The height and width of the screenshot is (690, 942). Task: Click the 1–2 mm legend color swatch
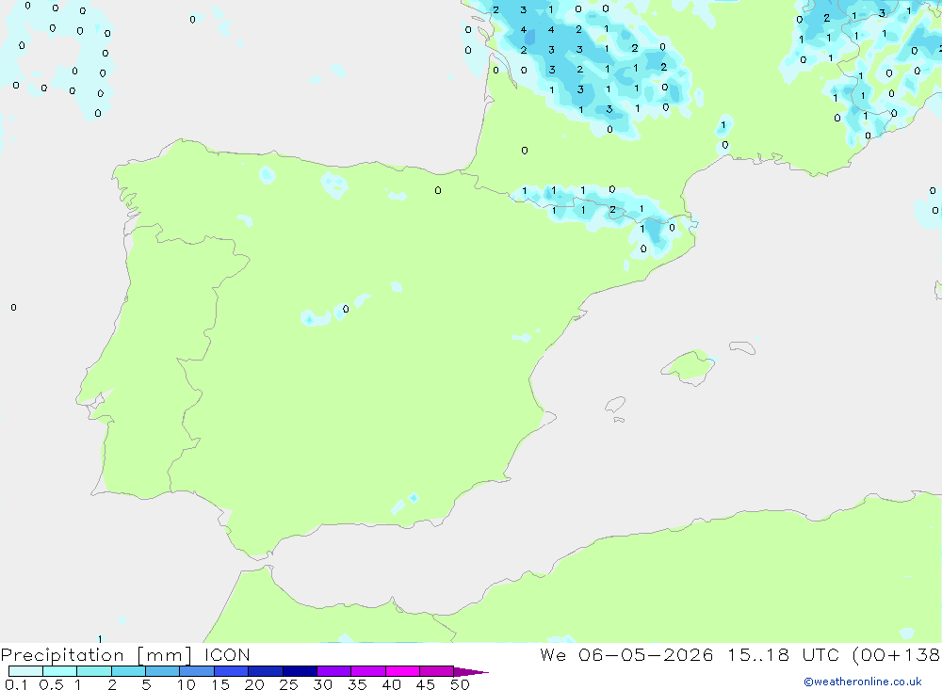(93, 671)
